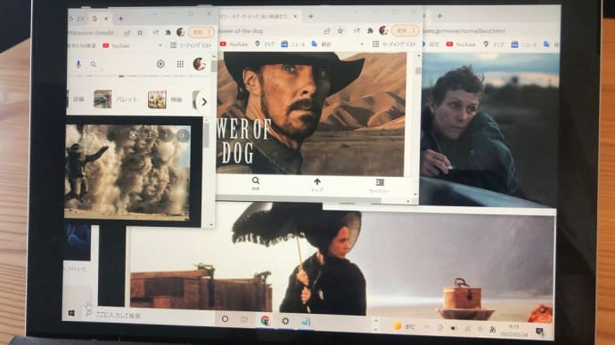Open the notification center icon
Screen dimensions: 615x345
pyautogui.click(x=540, y=332)
